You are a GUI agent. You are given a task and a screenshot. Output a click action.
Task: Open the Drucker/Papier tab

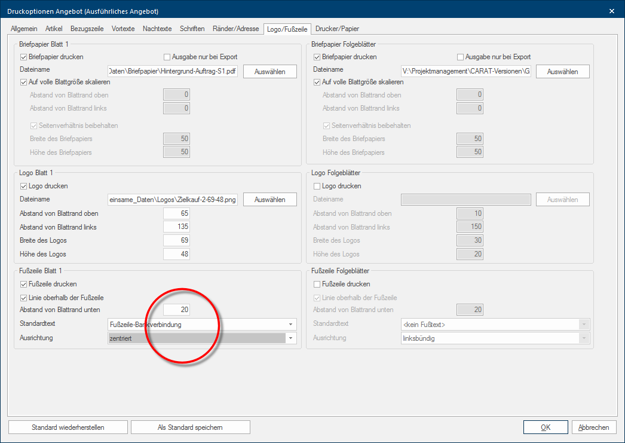coord(337,29)
